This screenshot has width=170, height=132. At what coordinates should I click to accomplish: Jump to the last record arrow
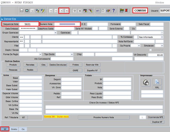point(67,11)
